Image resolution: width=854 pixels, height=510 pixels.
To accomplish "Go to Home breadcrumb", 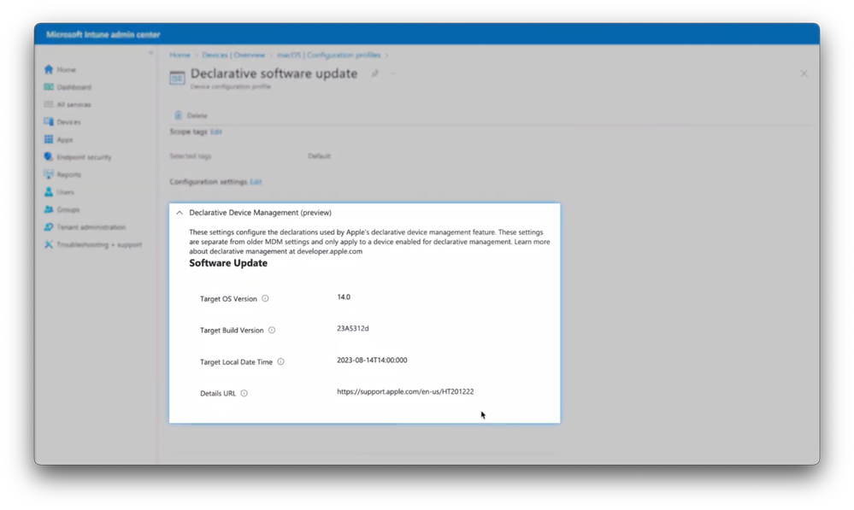I will (180, 55).
